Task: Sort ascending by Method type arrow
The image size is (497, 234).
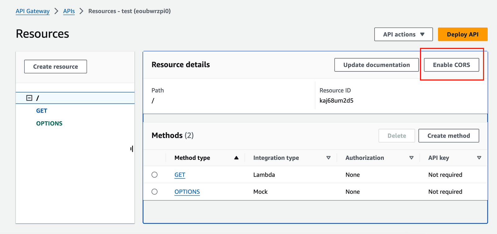Action: (x=236, y=158)
